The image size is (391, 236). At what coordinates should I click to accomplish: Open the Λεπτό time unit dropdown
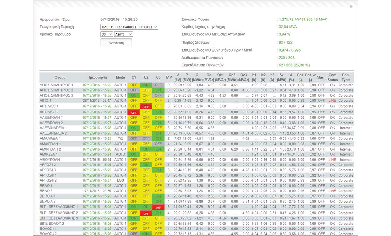click(123, 34)
